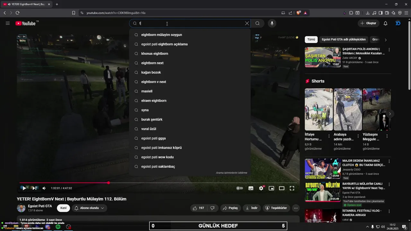Open the Egoist Pati GTA channel avatar

[21, 208]
